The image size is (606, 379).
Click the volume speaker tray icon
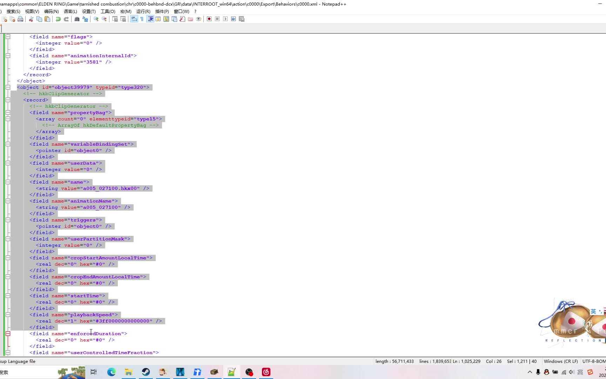572,372
